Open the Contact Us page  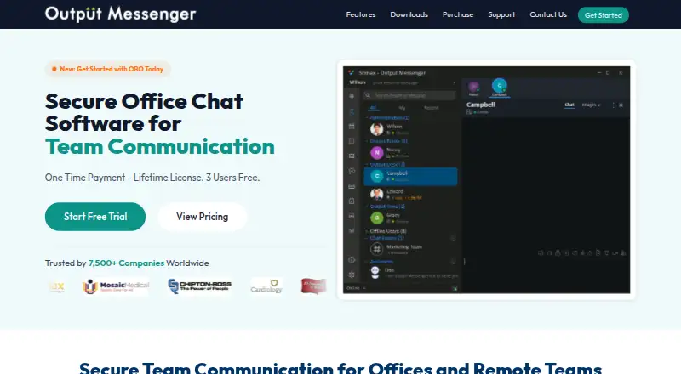[548, 14]
